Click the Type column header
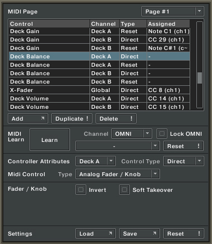This screenshot has width=212, height=244. 133,24
